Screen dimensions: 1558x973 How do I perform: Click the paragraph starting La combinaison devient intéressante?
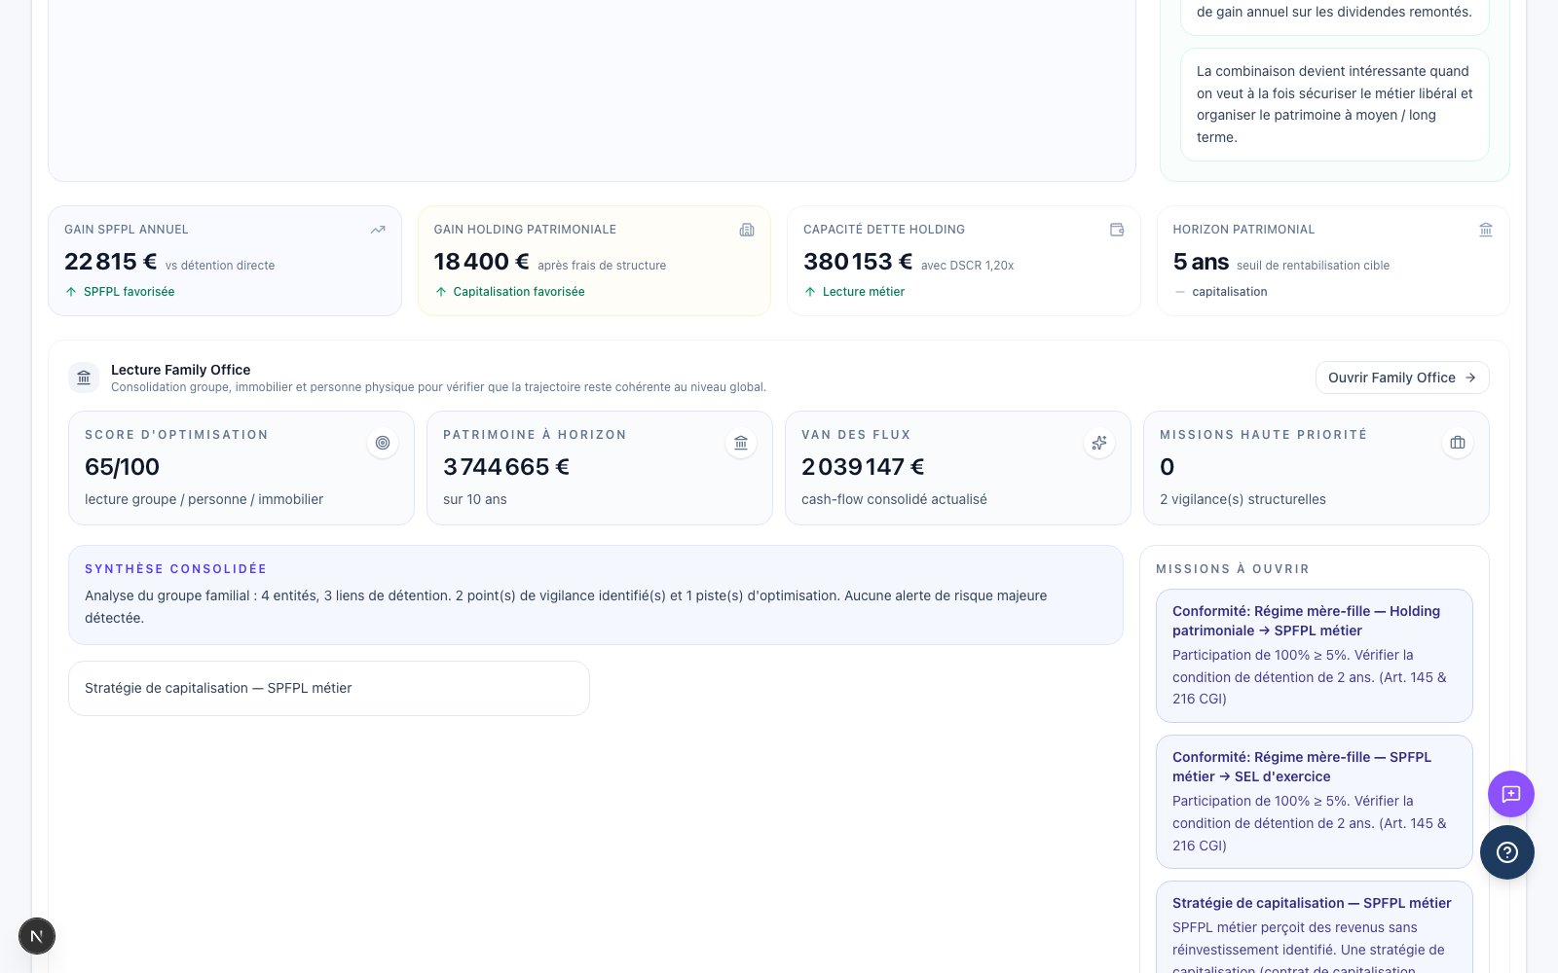[x=1335, y=104]
